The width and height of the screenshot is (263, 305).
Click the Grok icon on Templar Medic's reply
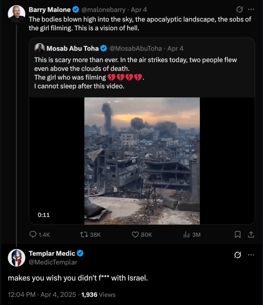[237, 255]
